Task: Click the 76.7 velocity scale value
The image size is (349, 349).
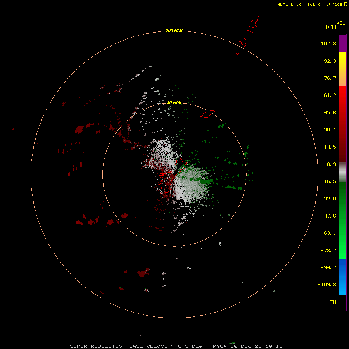Action: pyautogui.click(x=330, y=78)
